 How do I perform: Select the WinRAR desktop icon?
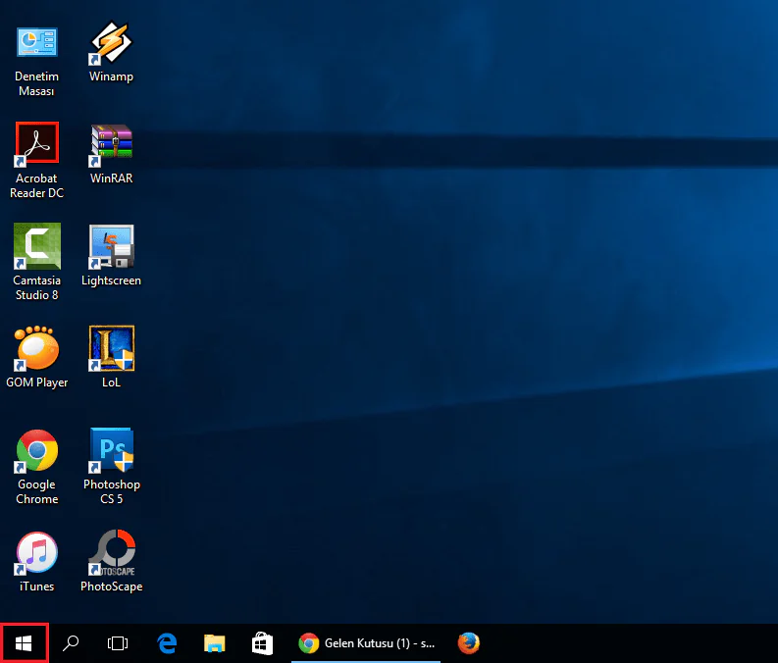111,145
